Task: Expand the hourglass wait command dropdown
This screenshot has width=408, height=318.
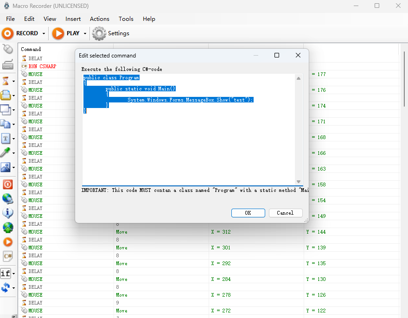Action: tap(14, 81)
